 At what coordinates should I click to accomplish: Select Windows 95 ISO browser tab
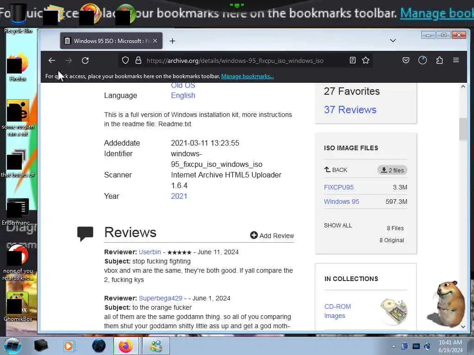coord(111,41)
